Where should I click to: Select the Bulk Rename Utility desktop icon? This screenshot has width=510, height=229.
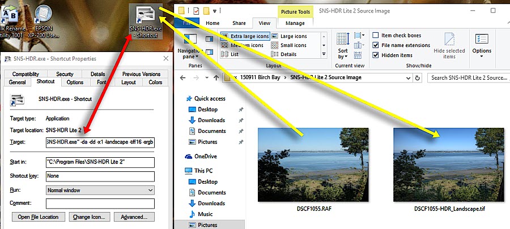(12, 21)
